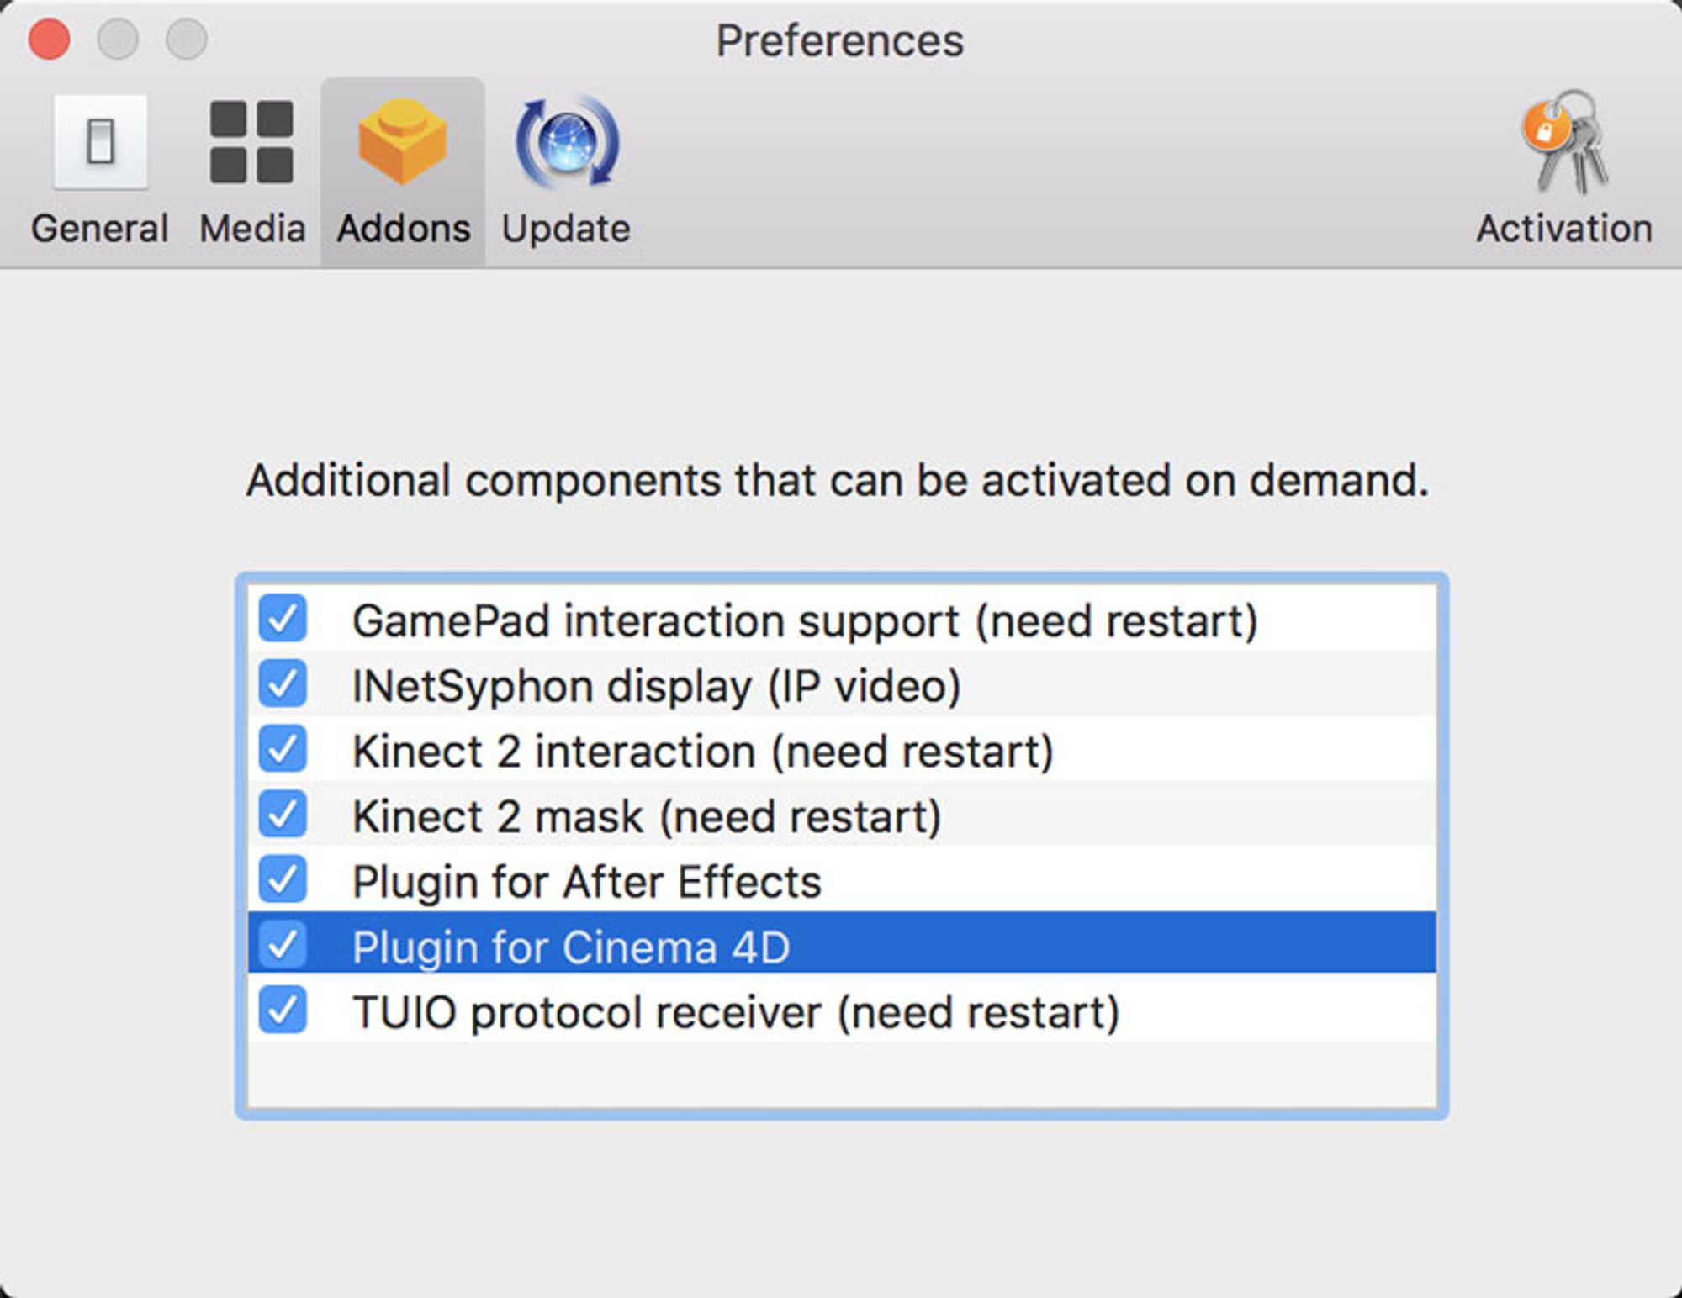Open the General preferences switch icon
The height and width of the screenshot is (1298, 1682).
point(100,141)
